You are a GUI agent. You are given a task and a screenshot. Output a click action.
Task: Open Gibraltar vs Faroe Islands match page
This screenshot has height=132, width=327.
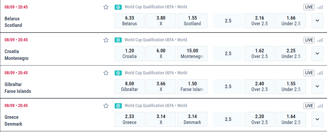click(x=18, y=88)
